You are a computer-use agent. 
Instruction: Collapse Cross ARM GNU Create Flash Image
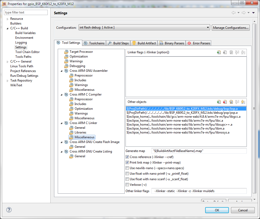click(x=61, y=142)
